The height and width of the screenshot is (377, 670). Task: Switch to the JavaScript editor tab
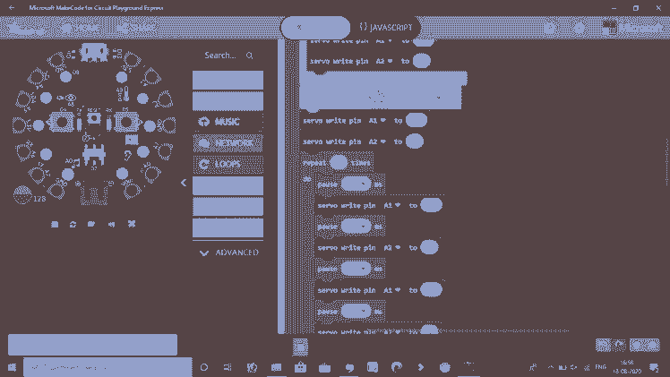pos(385,28)
